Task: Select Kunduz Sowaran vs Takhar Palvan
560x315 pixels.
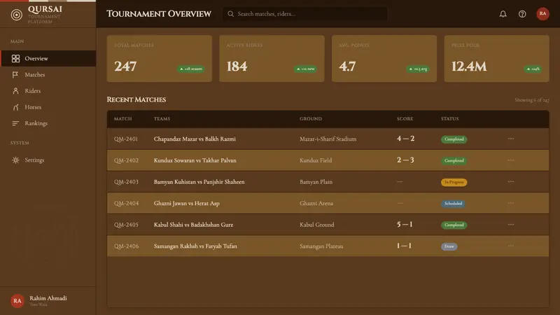Action: [x=195, y=160]
